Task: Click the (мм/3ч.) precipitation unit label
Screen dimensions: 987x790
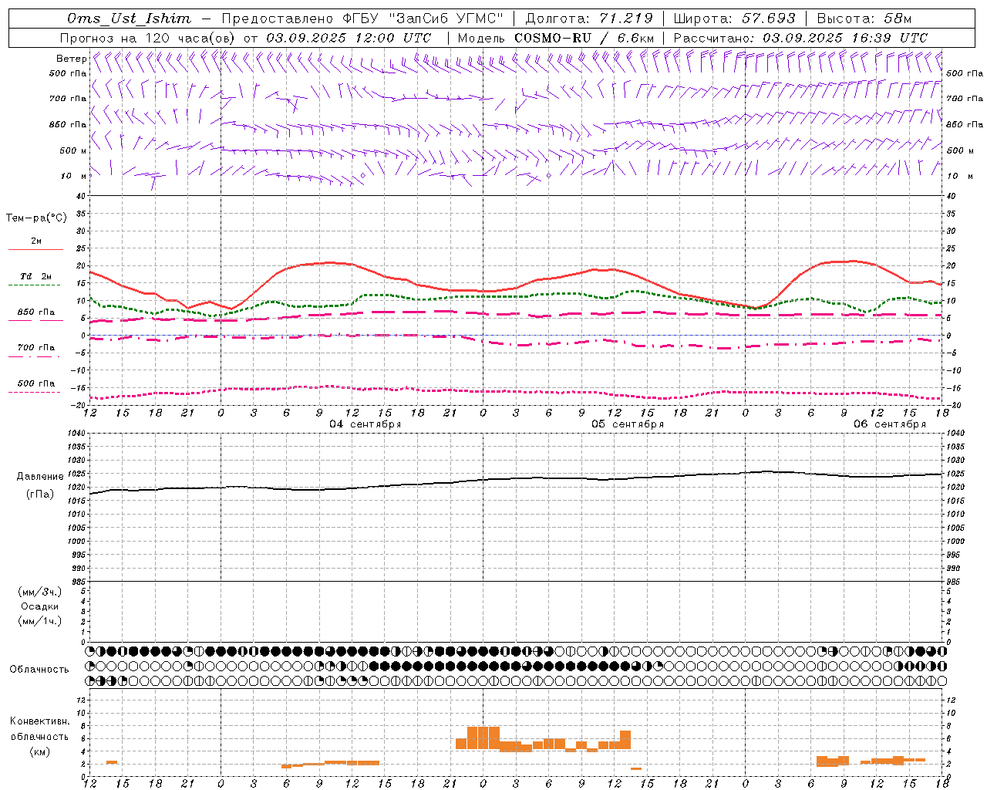Action: click(x=40, y=592)
